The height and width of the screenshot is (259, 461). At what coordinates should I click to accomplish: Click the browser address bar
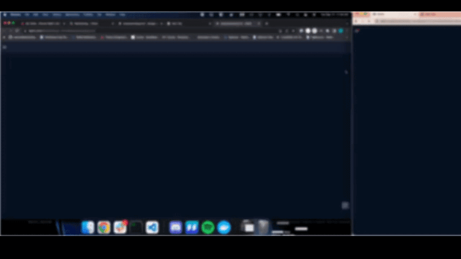pos(150,31)
